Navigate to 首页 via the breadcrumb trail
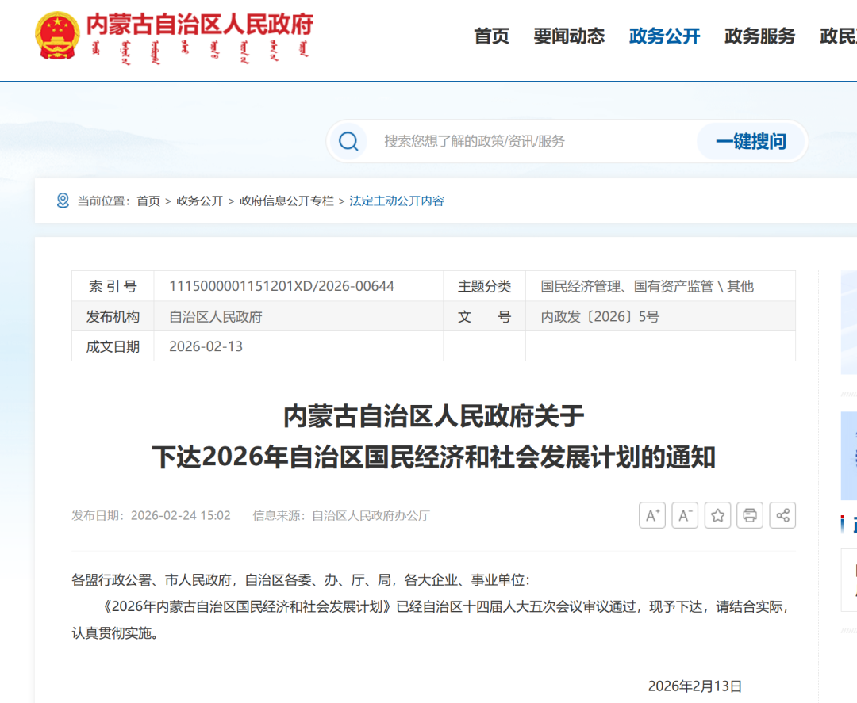 148,201
